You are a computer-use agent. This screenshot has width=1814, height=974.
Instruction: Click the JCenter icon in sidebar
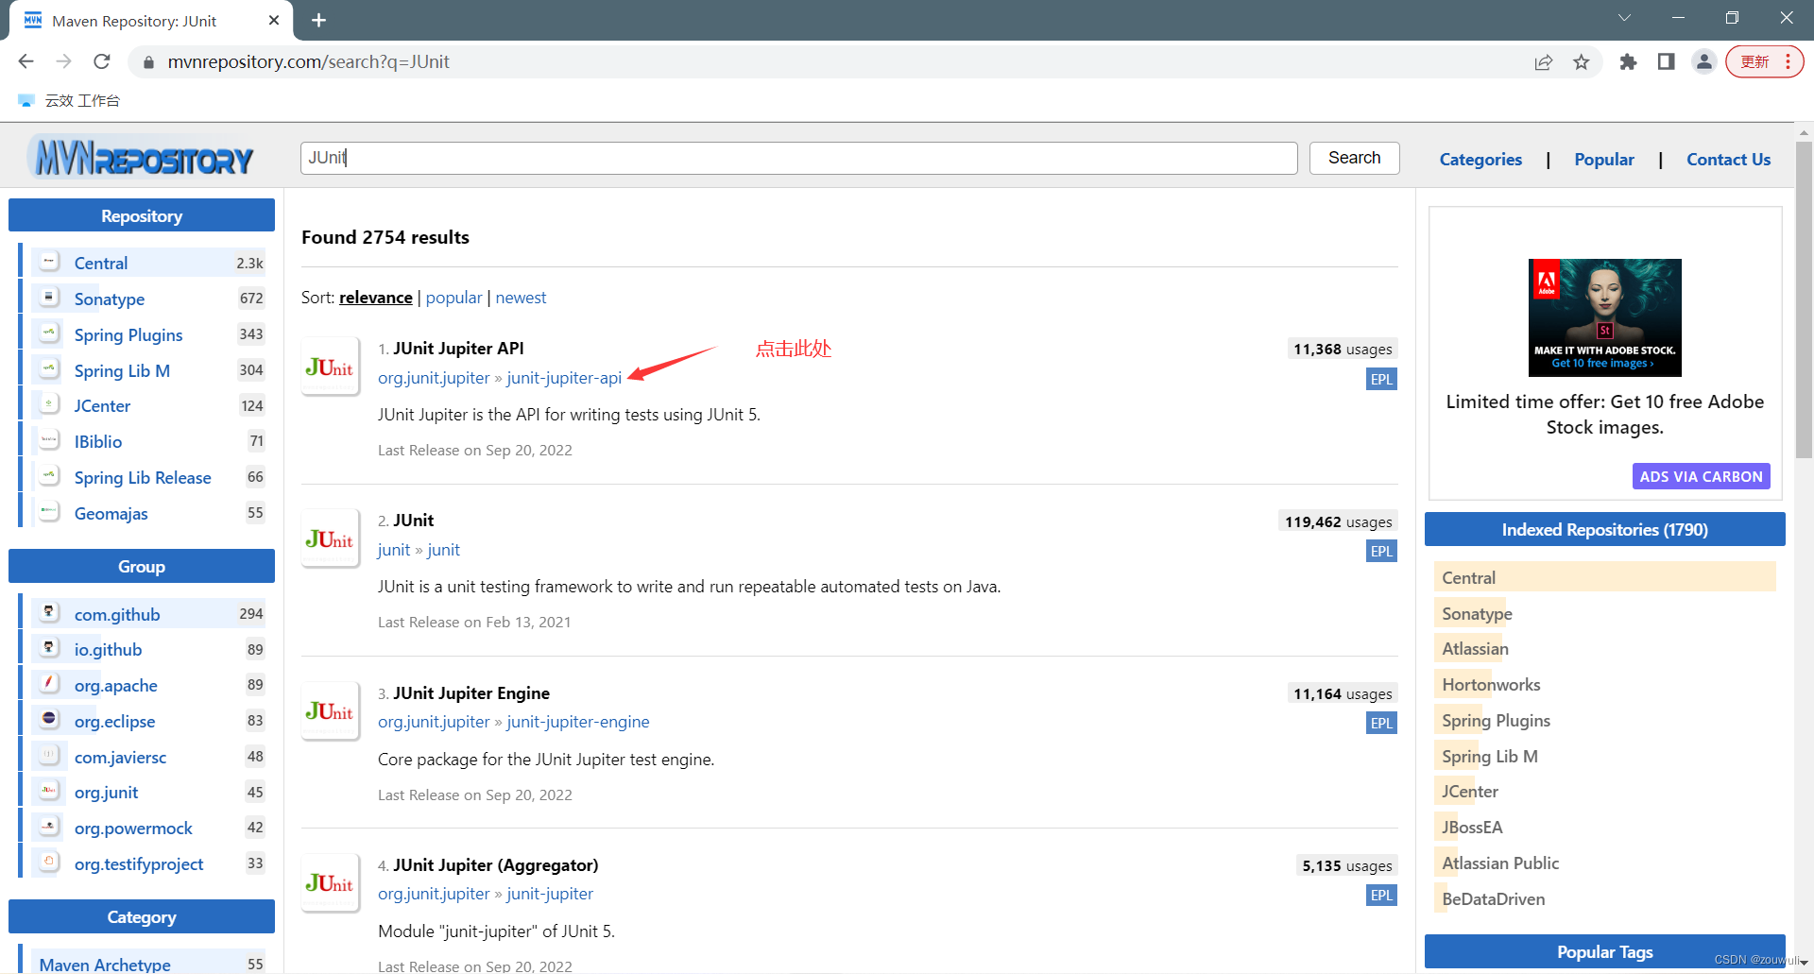coord(49,404)
